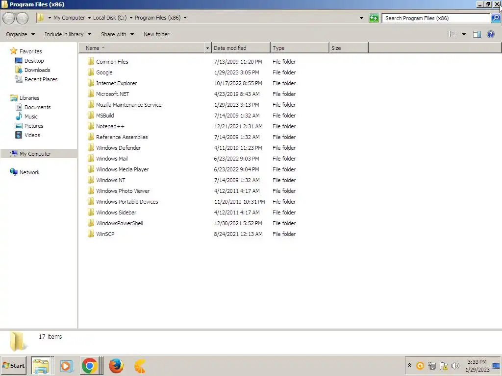
Task: Click the taskbar clock showing 3:33 PM
Action: (477, 362)
